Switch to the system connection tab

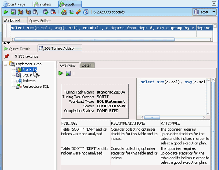coord(43,4)
